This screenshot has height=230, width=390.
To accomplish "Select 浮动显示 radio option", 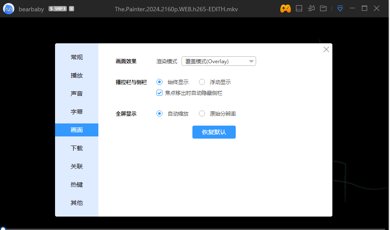I will tap(202, 82).
